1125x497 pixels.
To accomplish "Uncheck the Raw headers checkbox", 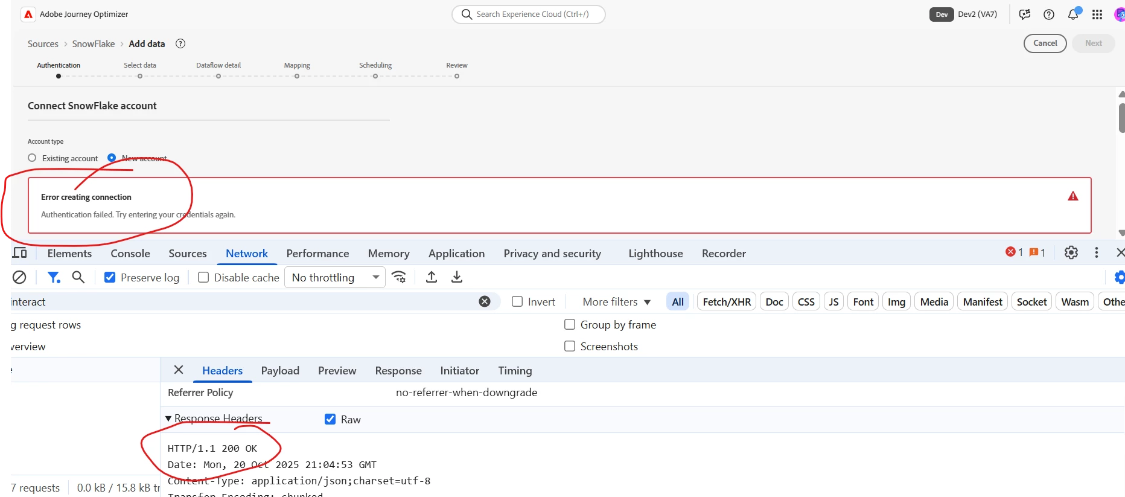I will (x=330, y=419).
